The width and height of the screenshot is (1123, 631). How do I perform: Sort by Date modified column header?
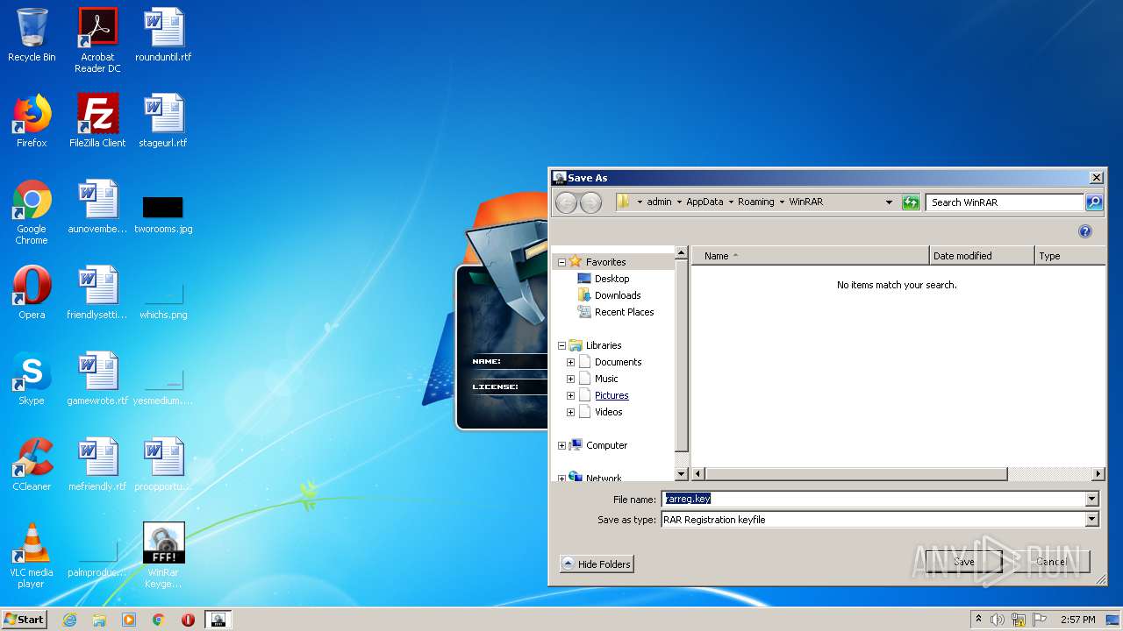click(x=982, y=256)
